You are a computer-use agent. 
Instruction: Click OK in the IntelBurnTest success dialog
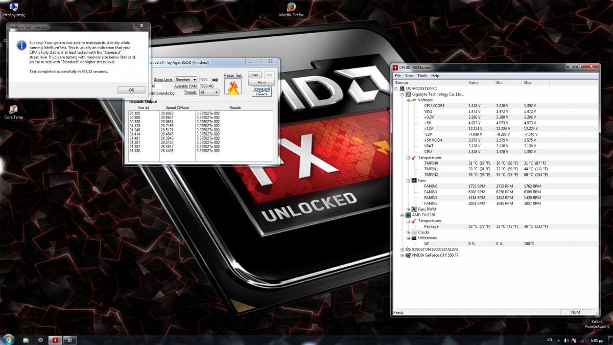[131, 90]
